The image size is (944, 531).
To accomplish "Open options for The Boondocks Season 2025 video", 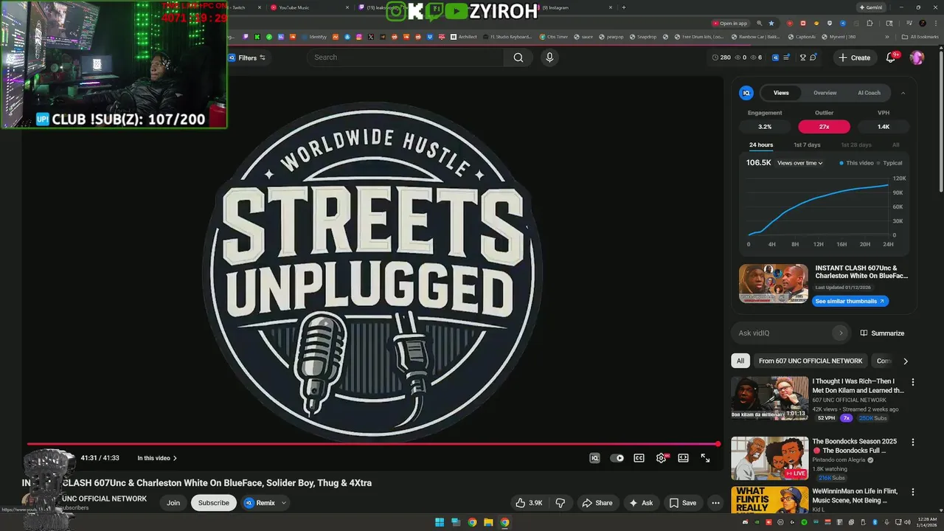I will [x=913, y=442].
